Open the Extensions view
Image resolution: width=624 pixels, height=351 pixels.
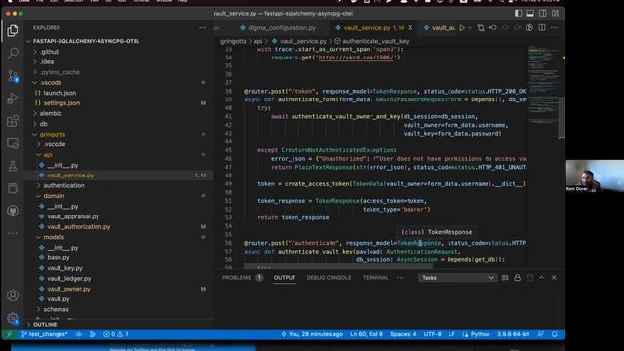click(x=13, y=121)
